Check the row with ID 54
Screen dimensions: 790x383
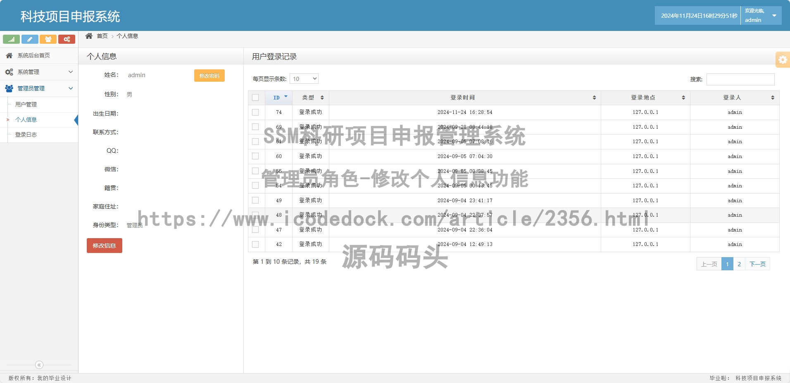[x=255, y=186]
